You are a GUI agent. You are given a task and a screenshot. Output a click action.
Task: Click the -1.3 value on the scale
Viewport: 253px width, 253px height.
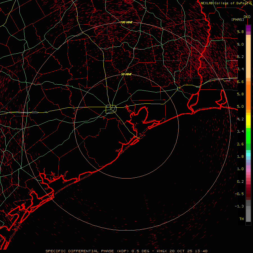(x=239, y=206)
